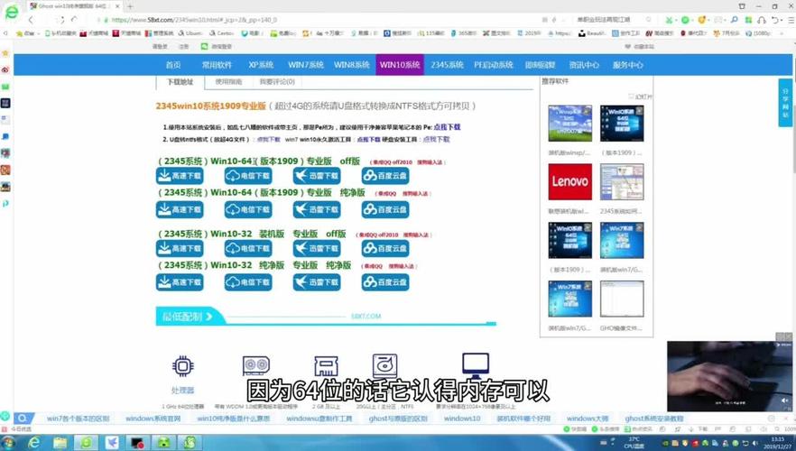Image resolution: width=796 pixels, height=451 pixels.
Task: Click the headphones icon in browser toolbar
Action: pyautogui.click(x=762, y=20)
